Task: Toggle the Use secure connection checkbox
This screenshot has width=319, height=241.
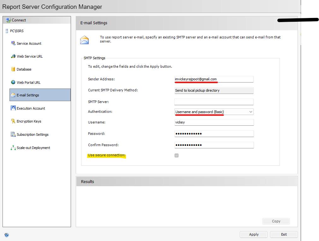Action: (177, 155)
